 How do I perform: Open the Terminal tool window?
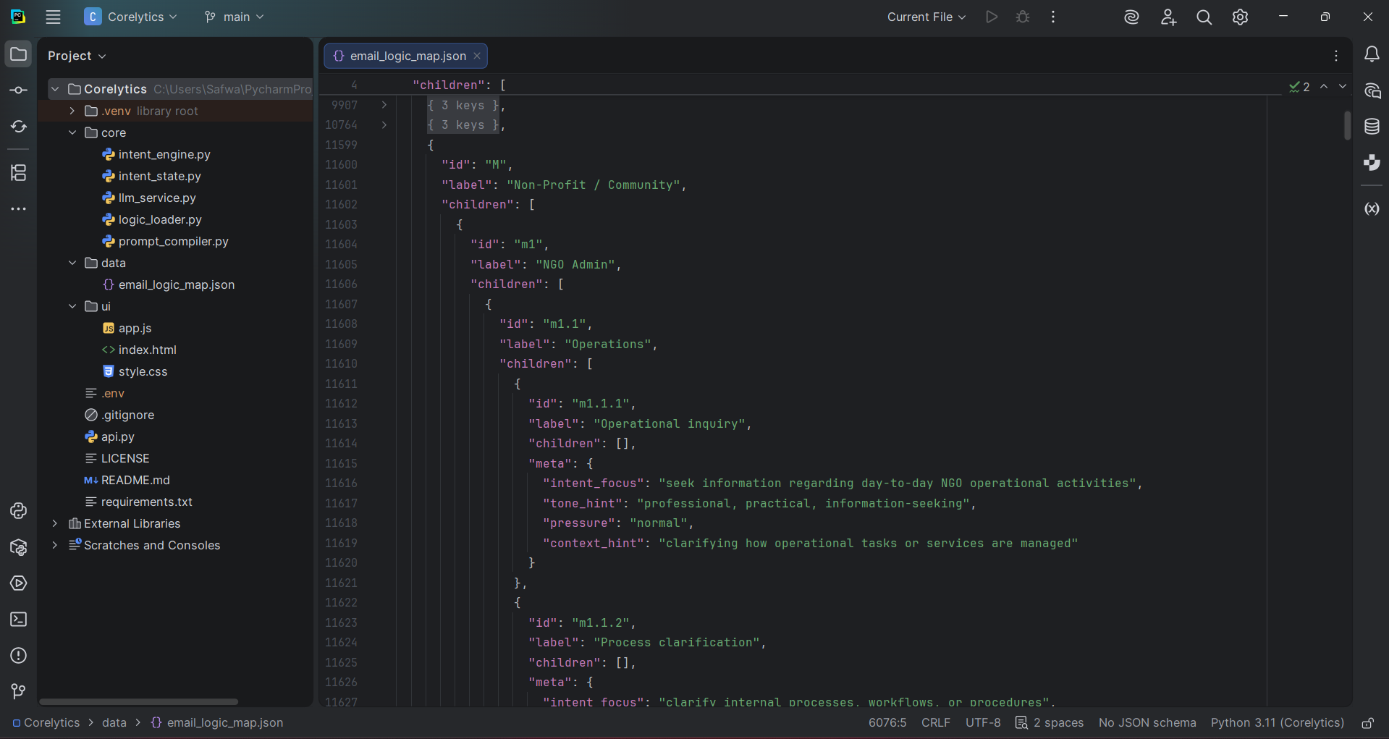[x=19, y=620]
